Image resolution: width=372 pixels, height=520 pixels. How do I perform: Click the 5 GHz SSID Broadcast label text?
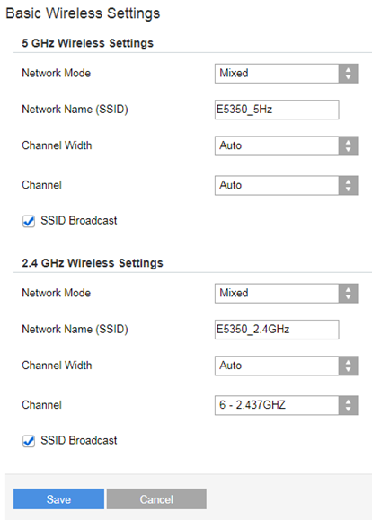79,221
